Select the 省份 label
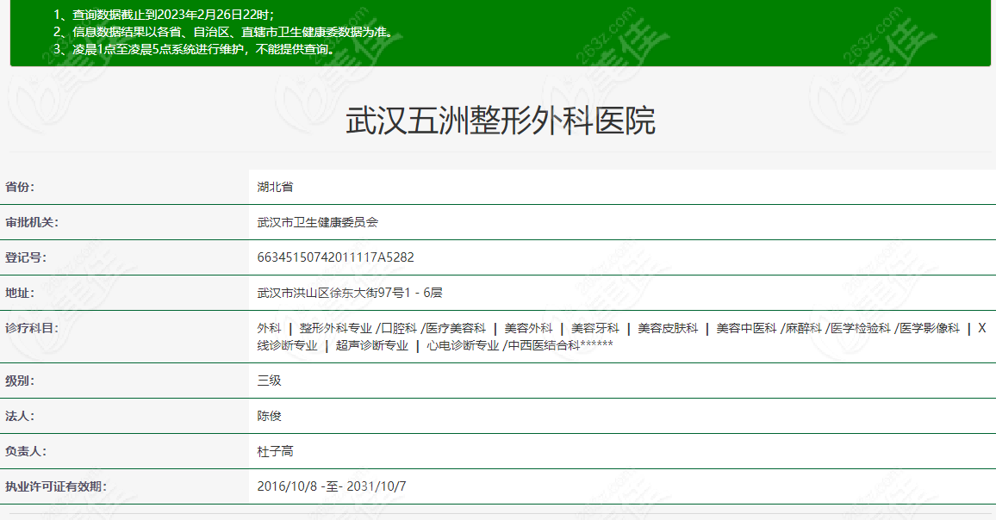The width and height of the screenshot is (996, 520). [20, 187]
